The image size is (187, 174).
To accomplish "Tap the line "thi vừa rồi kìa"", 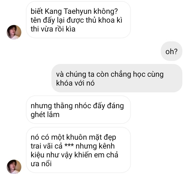I will [x=53, y=29].
